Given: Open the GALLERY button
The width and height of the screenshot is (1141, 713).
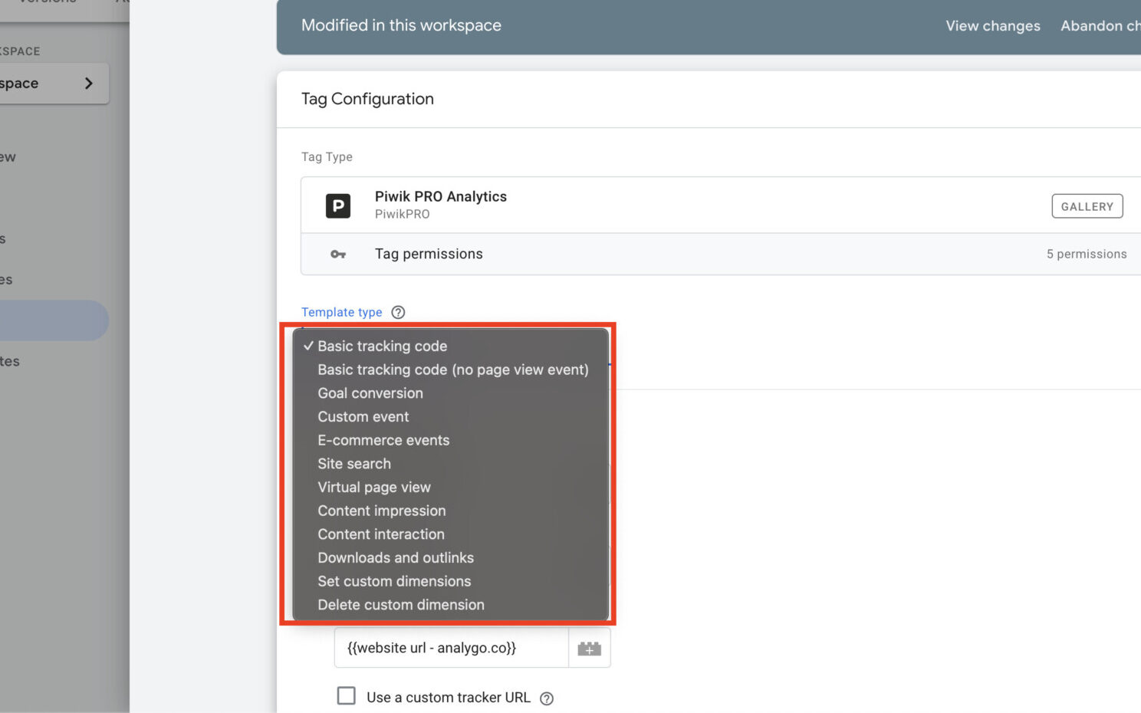Looking at the screenshot, I should tap(1087, 206).
